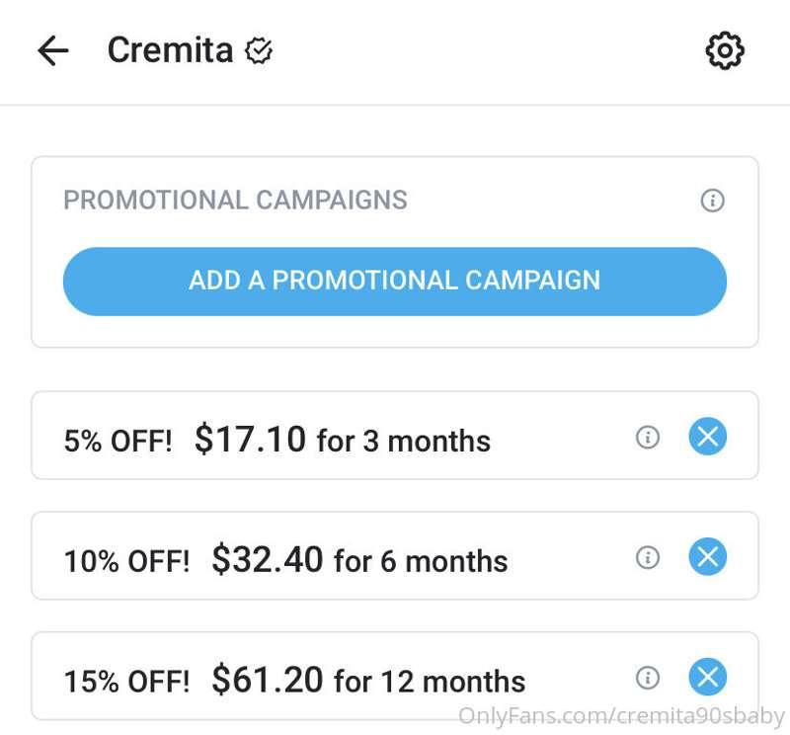Select the $32.40 for 6 months price

coord(359,559)
